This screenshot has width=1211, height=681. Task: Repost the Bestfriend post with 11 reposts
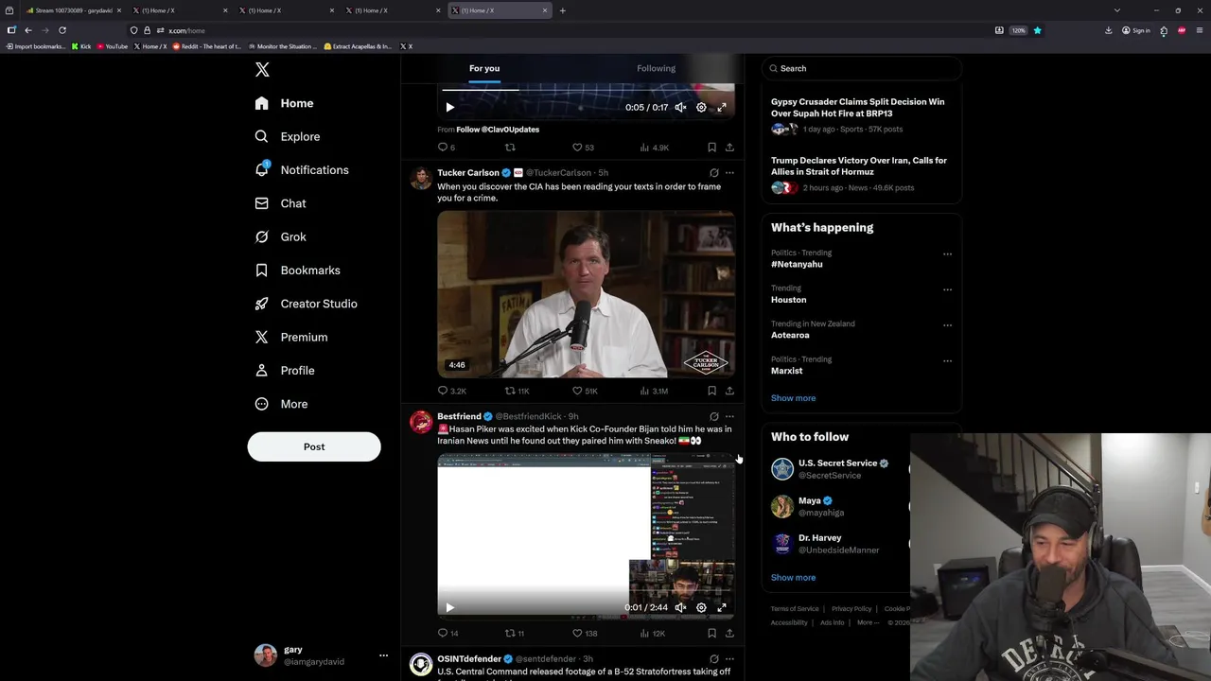click(514, 633)
